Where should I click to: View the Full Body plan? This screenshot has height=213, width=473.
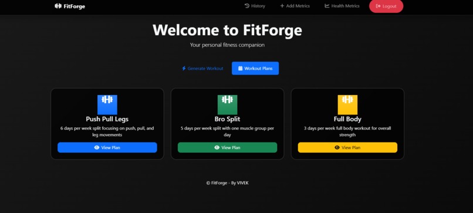pyautogui.click(x=347, y=147)
